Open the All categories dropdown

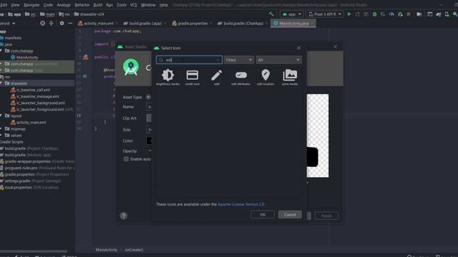[x=278, y=60]
